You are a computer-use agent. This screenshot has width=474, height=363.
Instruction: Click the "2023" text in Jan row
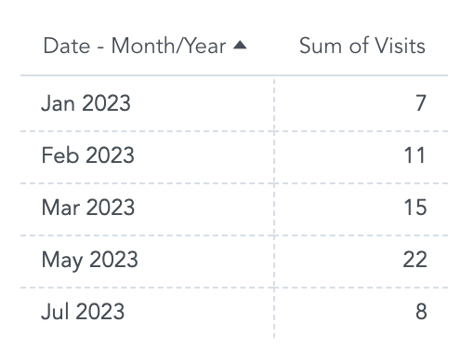(106, 103)
